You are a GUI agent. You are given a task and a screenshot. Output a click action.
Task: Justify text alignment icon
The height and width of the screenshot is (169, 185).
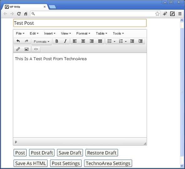[x=100, y=41]
